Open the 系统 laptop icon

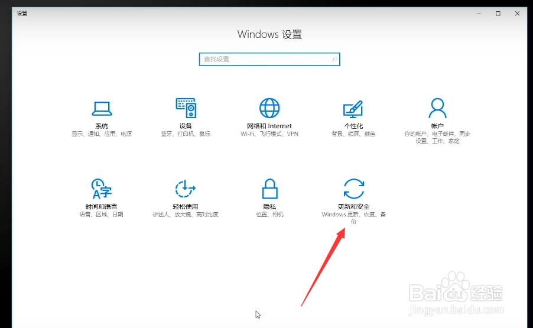[102, 109]
